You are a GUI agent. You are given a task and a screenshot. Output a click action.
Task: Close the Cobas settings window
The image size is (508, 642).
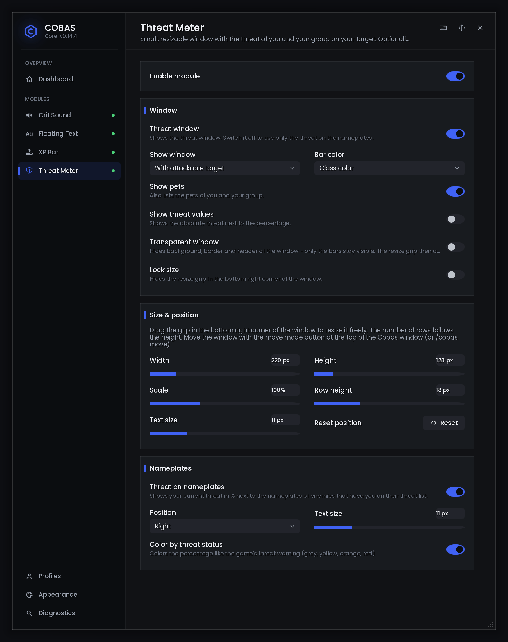pyautogui.click(x=480, y=28)
